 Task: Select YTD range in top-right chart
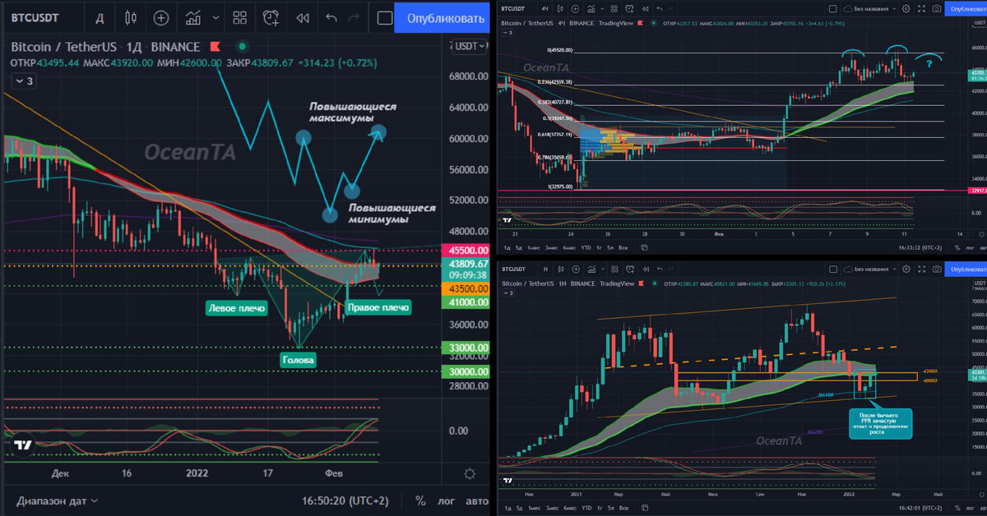586,247
